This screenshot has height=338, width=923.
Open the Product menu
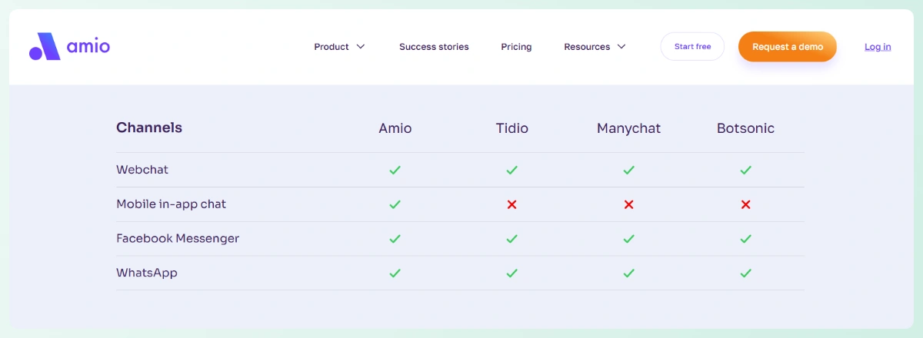click(x=332, y=47)
